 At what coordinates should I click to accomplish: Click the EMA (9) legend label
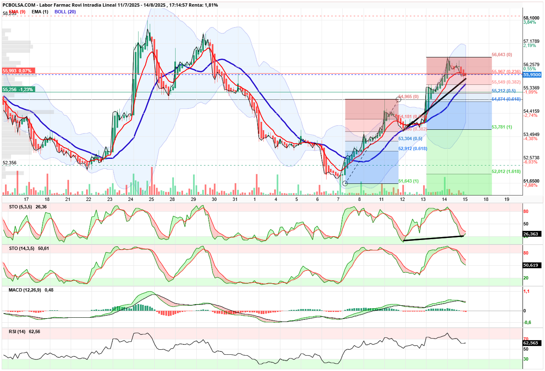point(17,12)
